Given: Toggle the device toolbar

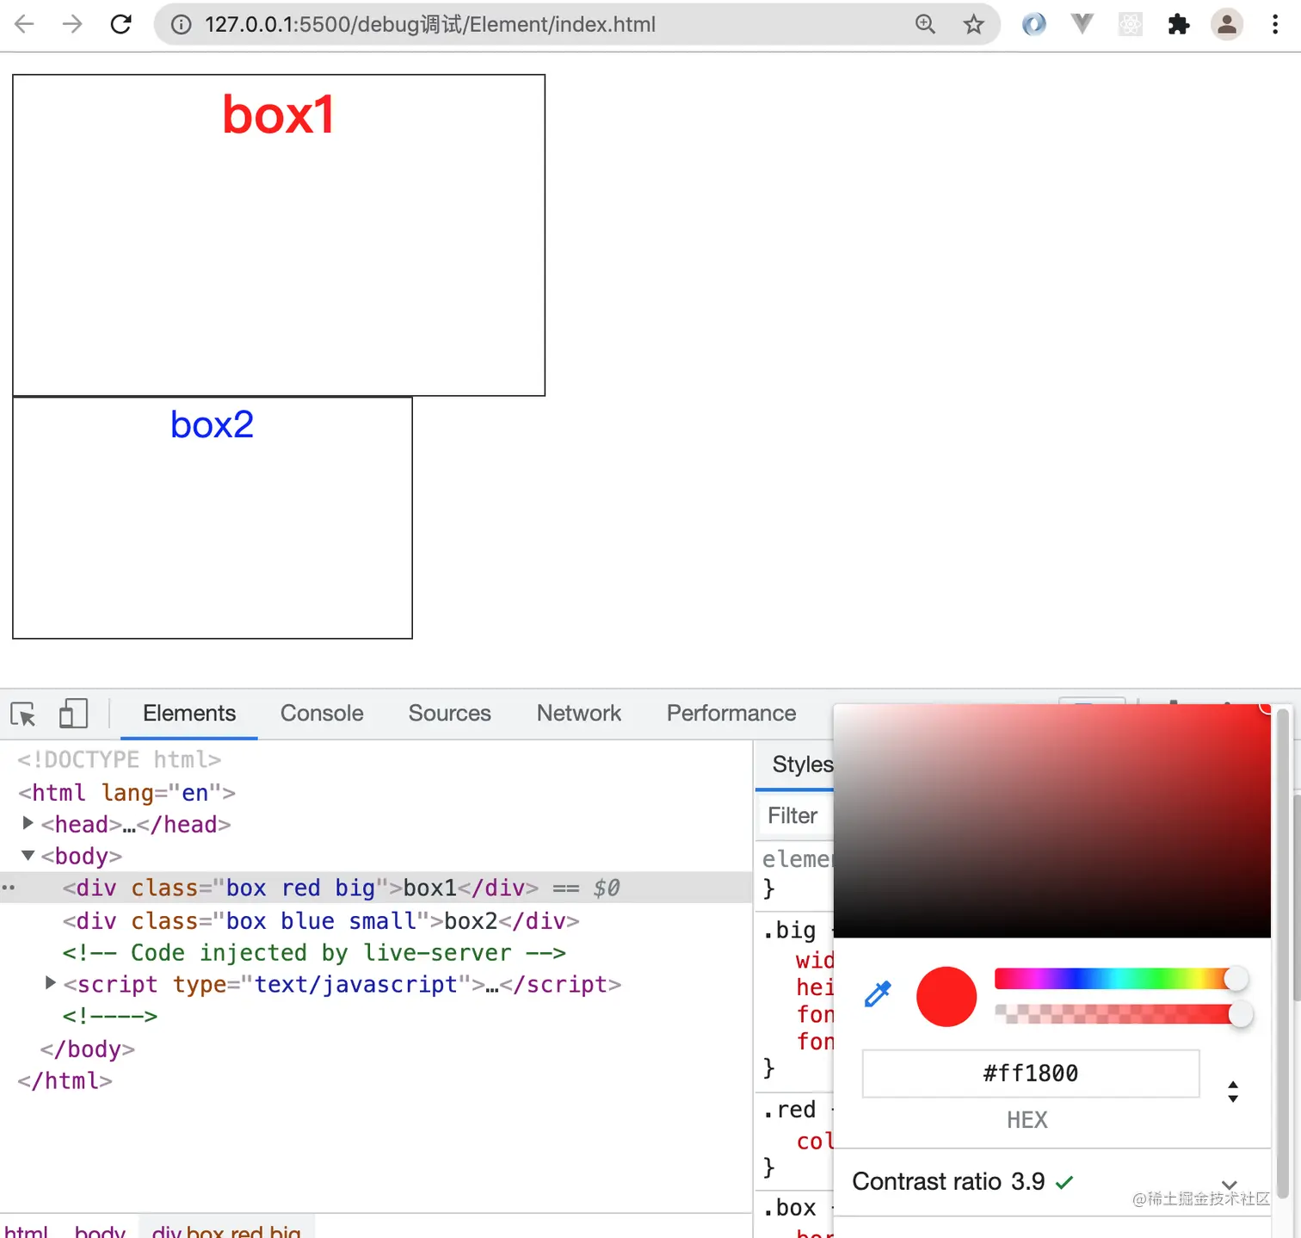Looking at the screenshot, I should (73, 714).
